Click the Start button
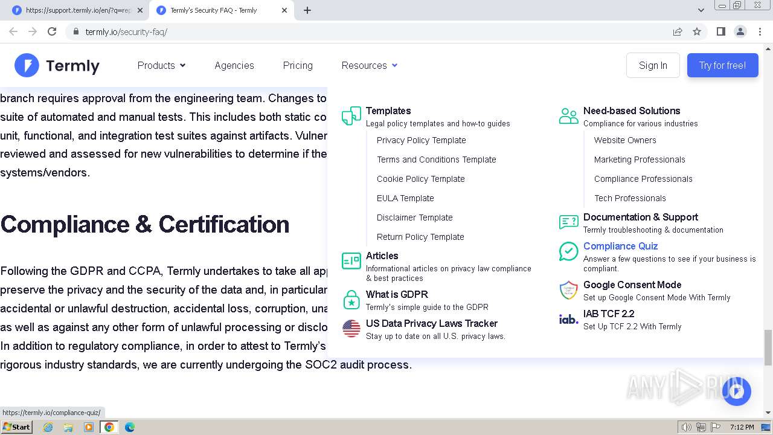 (17, 427)
